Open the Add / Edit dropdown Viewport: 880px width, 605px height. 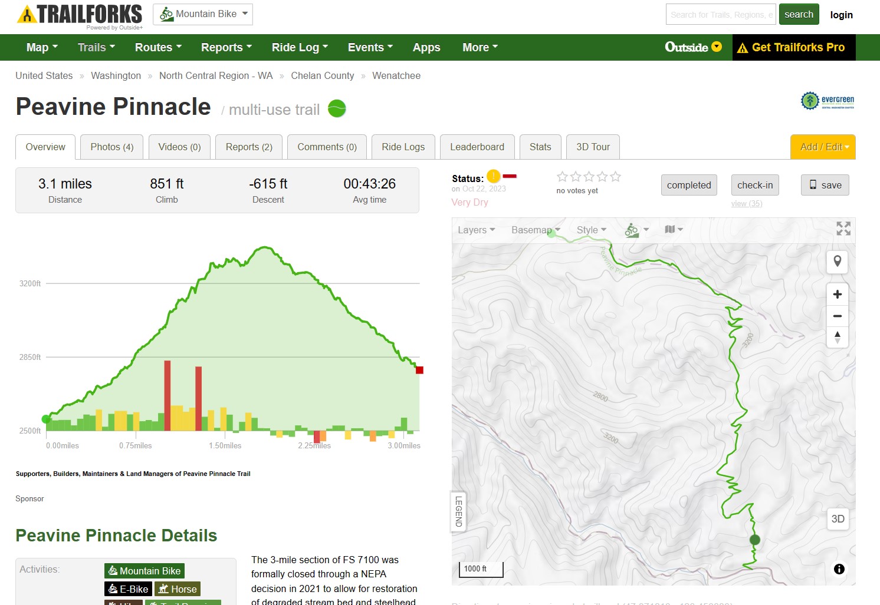click(823, 147)
